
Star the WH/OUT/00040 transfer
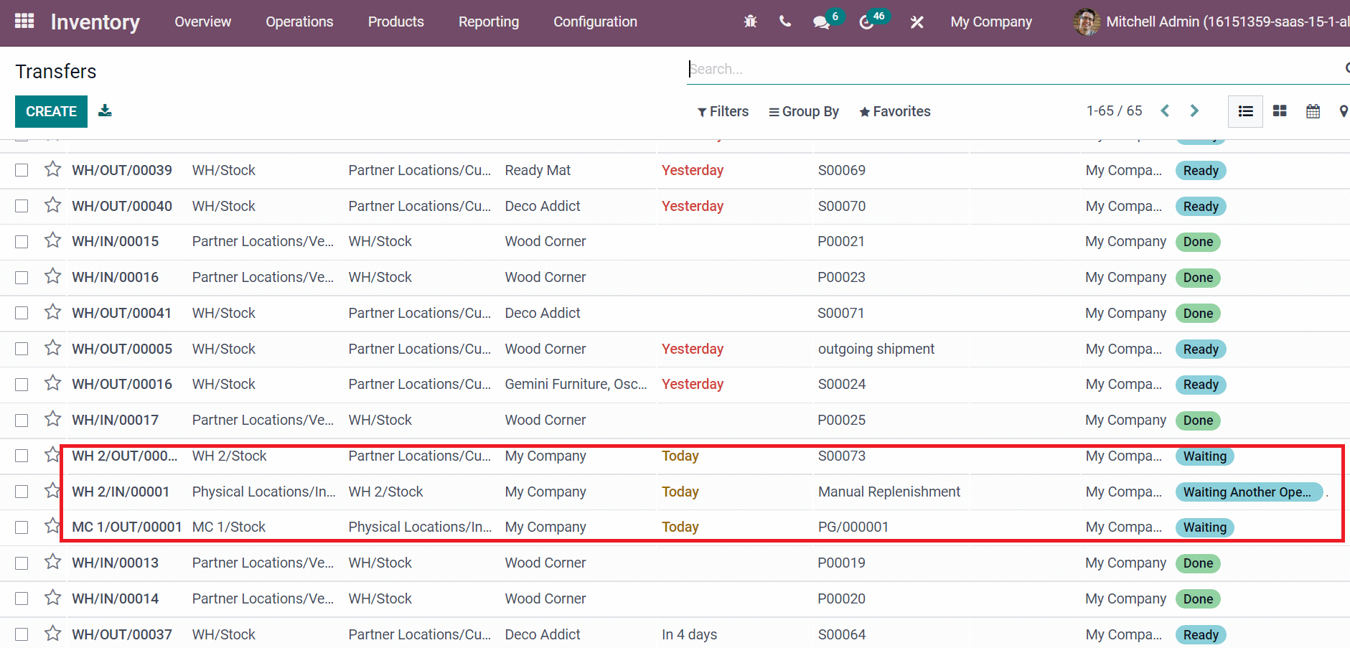[52, 205]
